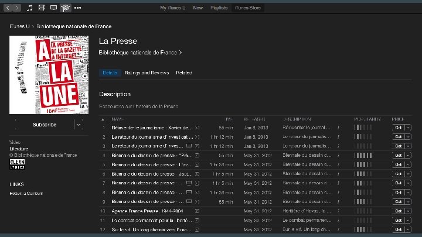The height and width of the screenshot is (237, 422).
Task: Click the video icon in row 9
Action: 189,201
